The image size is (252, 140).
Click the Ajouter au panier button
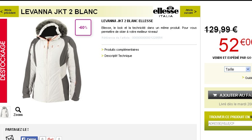[x=230, y=95]
